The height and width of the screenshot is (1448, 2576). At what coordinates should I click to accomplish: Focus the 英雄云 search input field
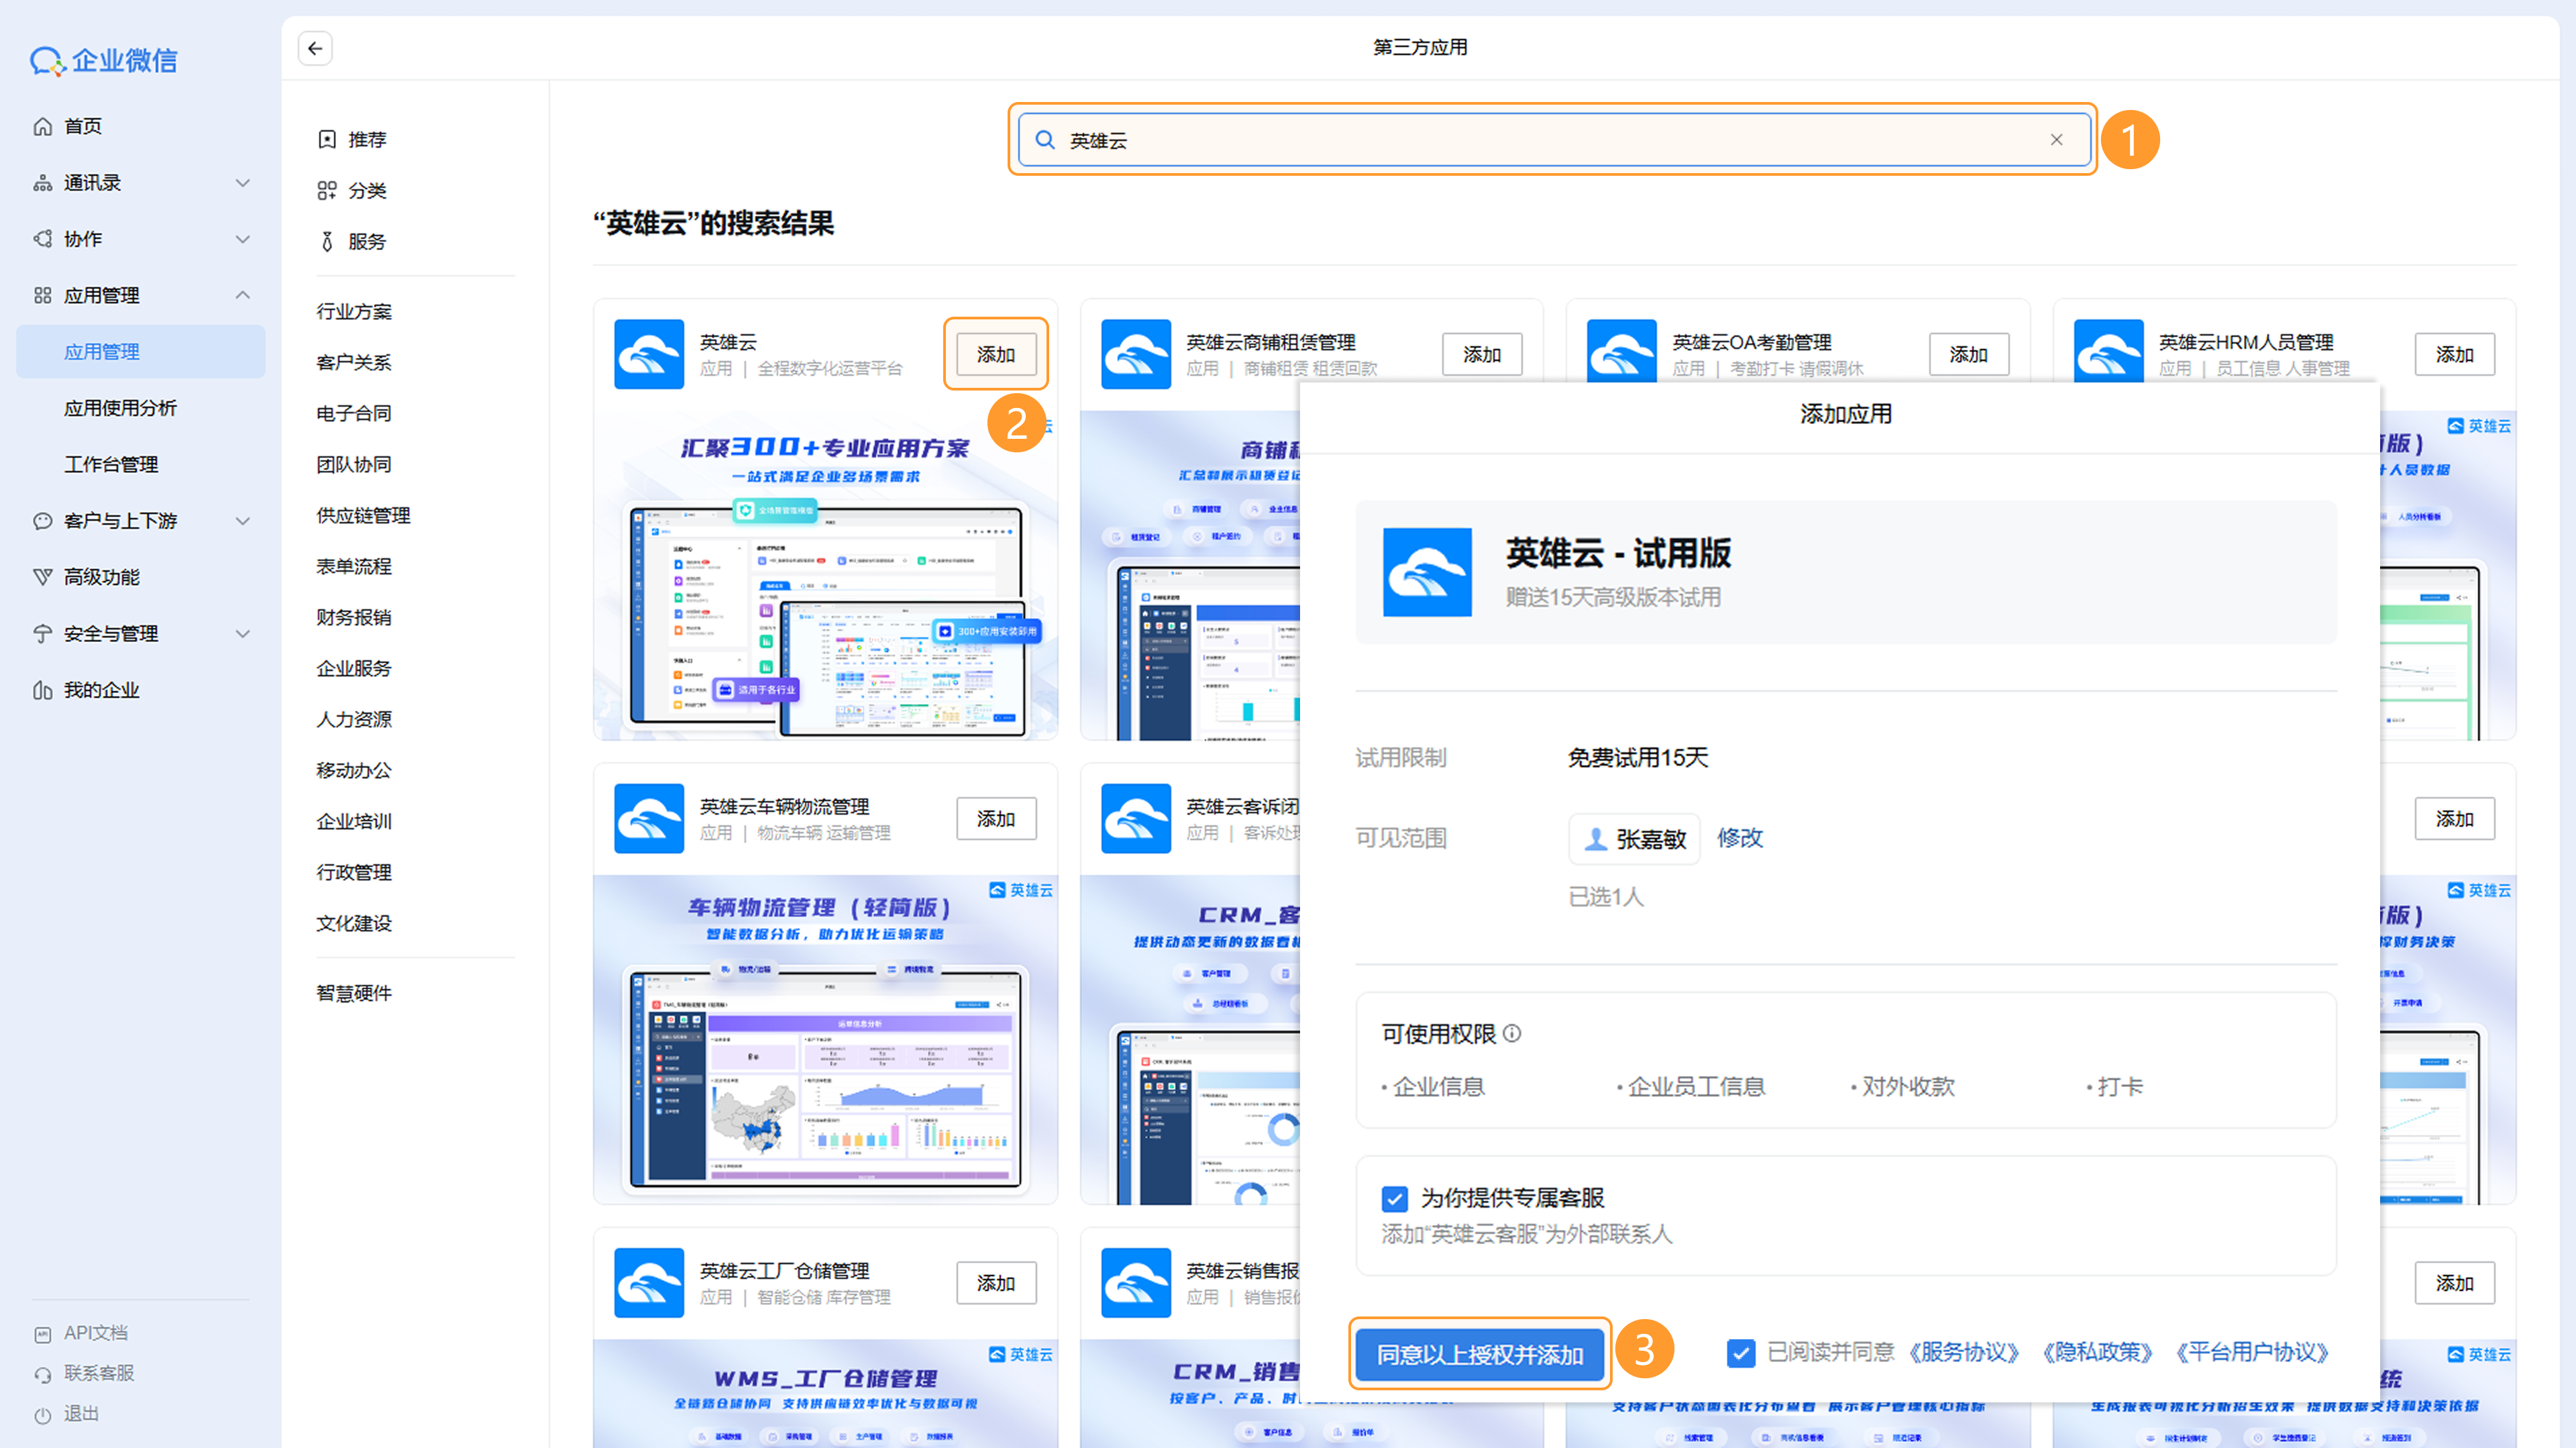pos(1554,140)
